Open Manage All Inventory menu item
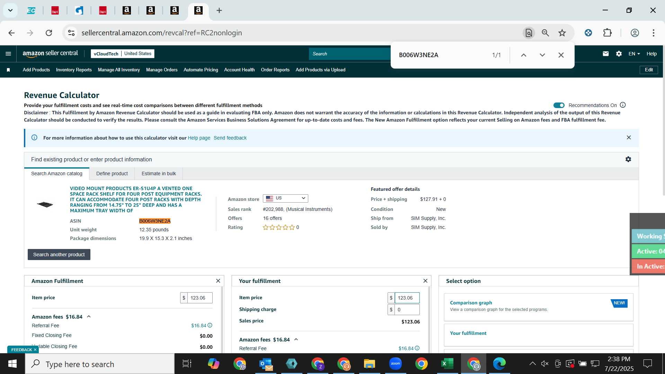 coord(119,70)
